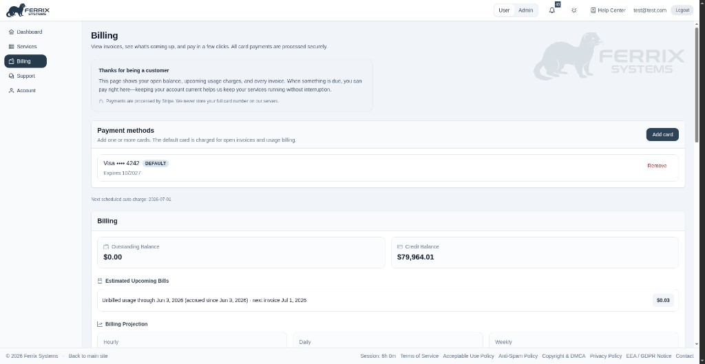Click the Daily projection card label
Image resolution: width=705 pixels, height=364 pixels.
pos(305,342)
